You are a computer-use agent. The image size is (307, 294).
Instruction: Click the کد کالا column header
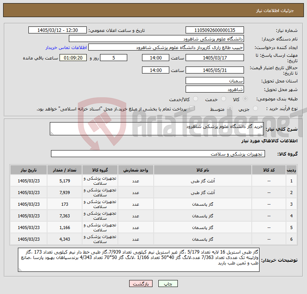click(x=269, y=170)
